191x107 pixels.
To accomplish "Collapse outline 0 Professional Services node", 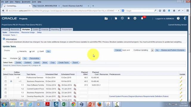I will pos(17,78).
